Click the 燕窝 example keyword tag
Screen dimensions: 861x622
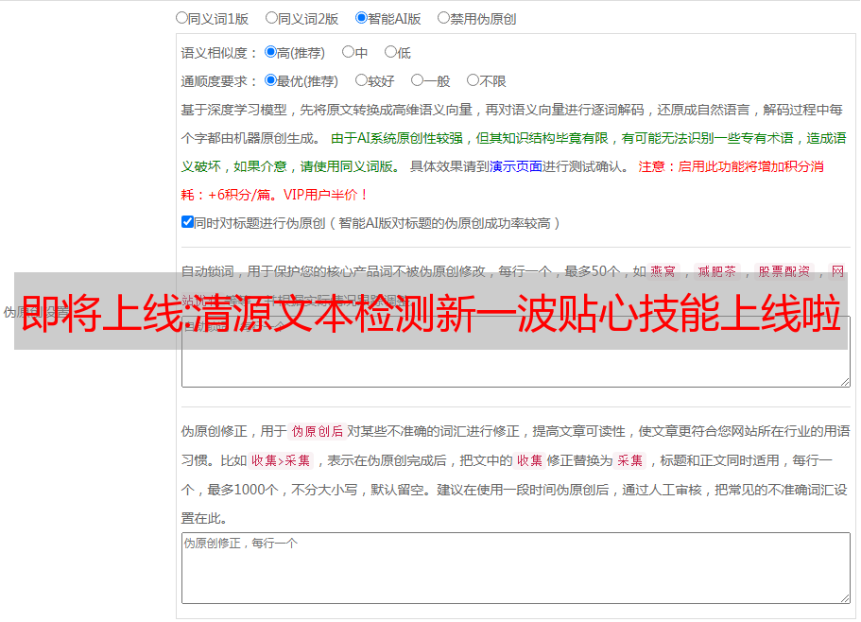click(x=663, y=271)
